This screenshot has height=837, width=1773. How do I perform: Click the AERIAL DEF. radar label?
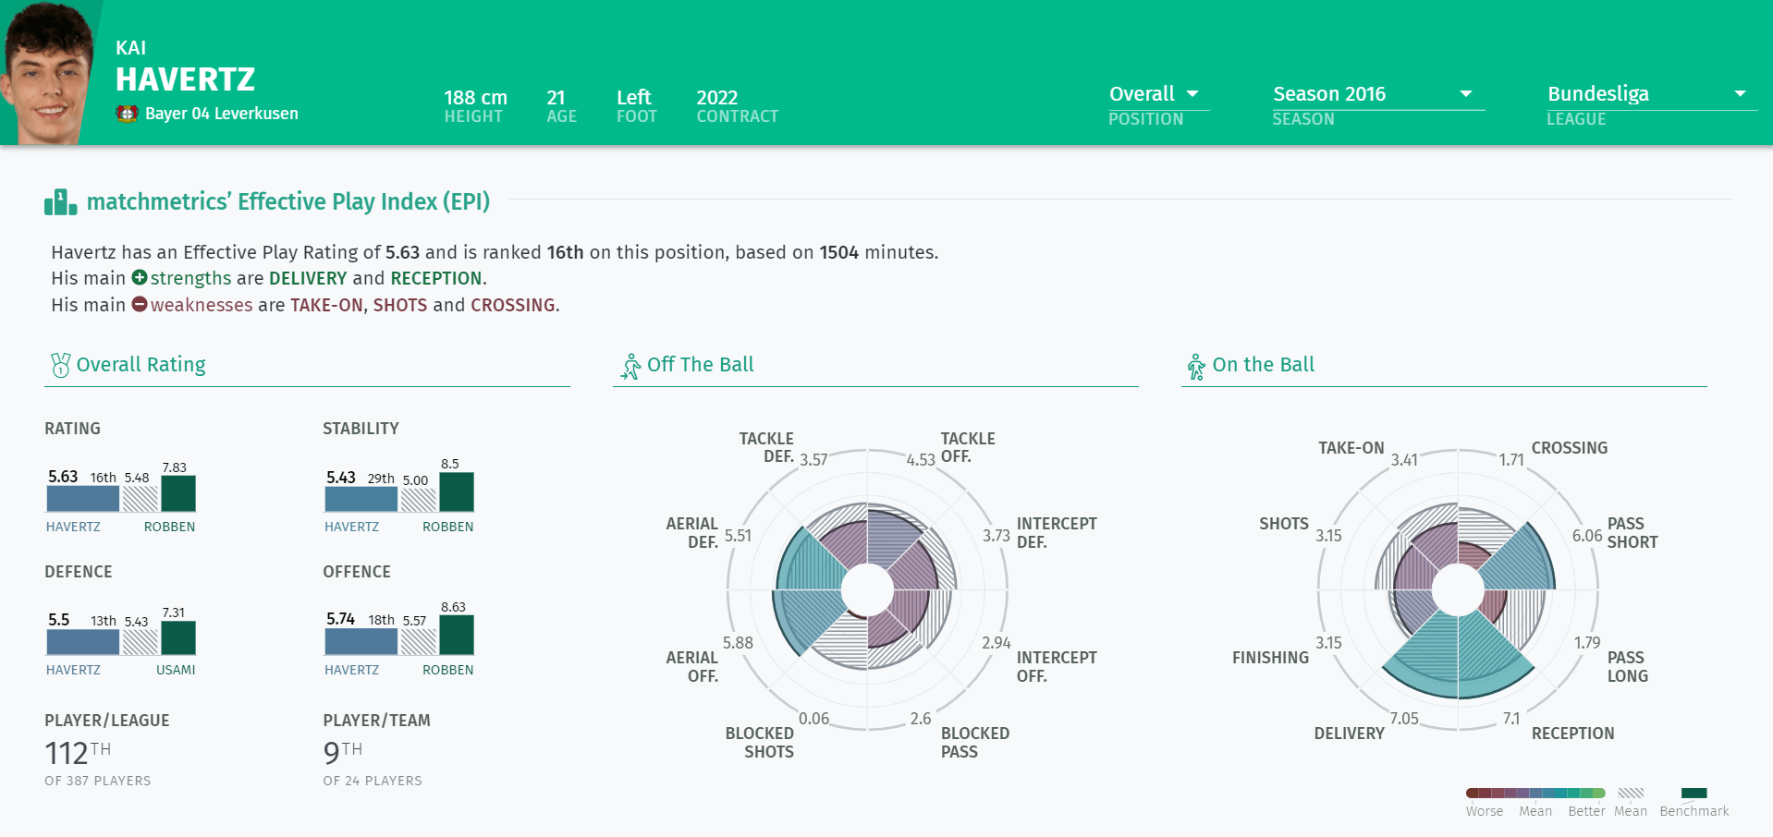click(x=692, y=533)
